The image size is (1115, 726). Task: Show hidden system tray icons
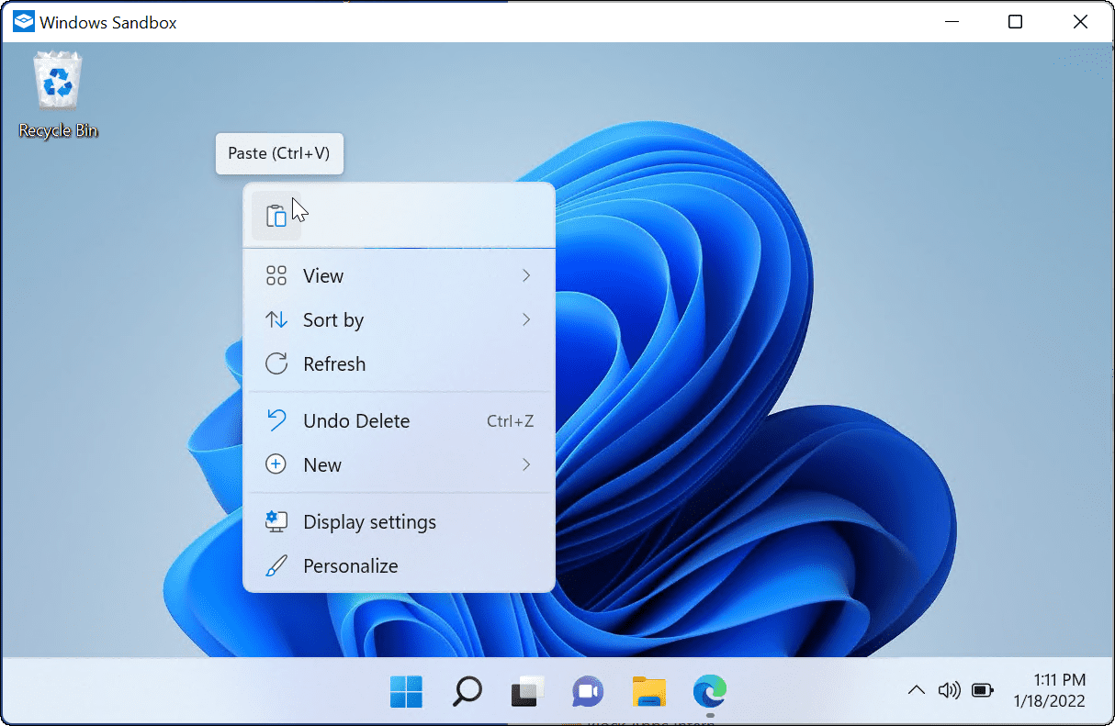click(x=916, y=690)
